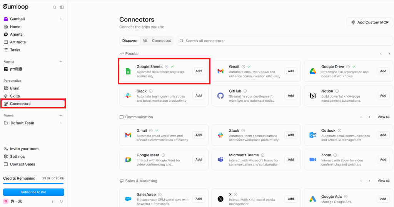The image size is (394, 207).
Task: Go to previous Popular connectors page
Action: click(381, 54)
